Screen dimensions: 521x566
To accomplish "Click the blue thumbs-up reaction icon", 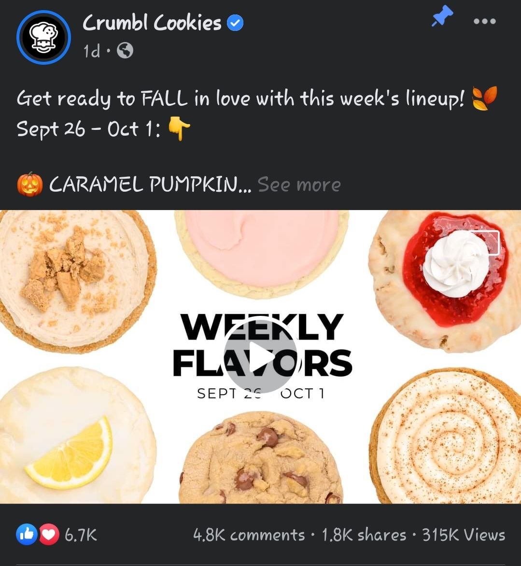I will click(x=27, y=534).
